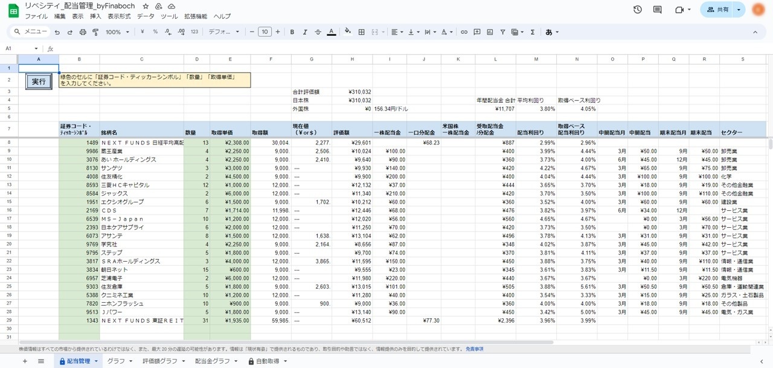Toggle strikethrough formatting

tap(318, 32)
